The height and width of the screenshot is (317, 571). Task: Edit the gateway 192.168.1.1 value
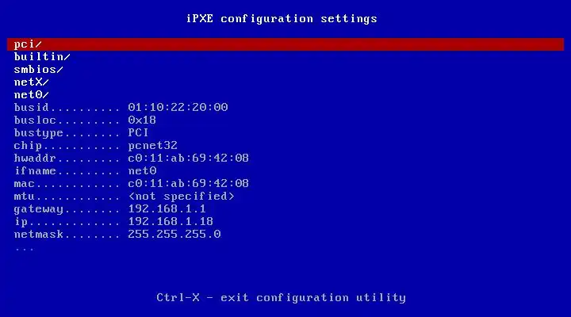pos(167,209)
